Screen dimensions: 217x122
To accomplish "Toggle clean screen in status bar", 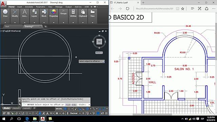I will 102,113.
